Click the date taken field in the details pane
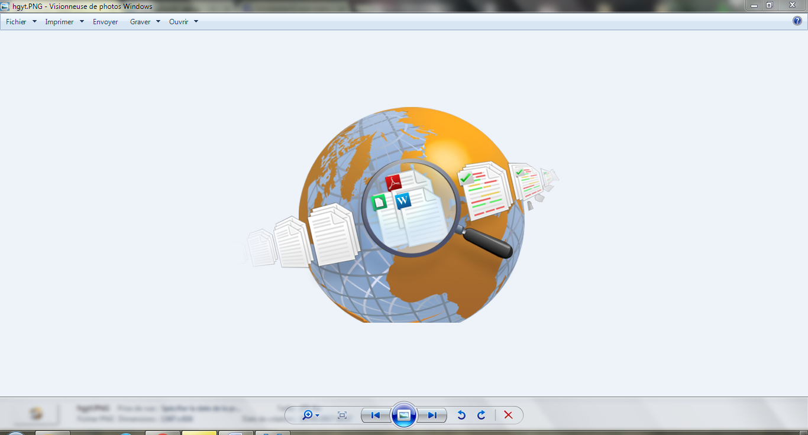 [x=201, y=408]
